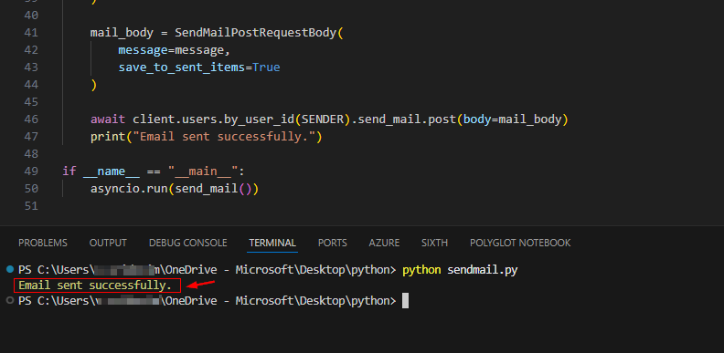Click the save_to_sent_items parameter
Viewport: 724px width, 353px height.
click(x=182, y=67)
